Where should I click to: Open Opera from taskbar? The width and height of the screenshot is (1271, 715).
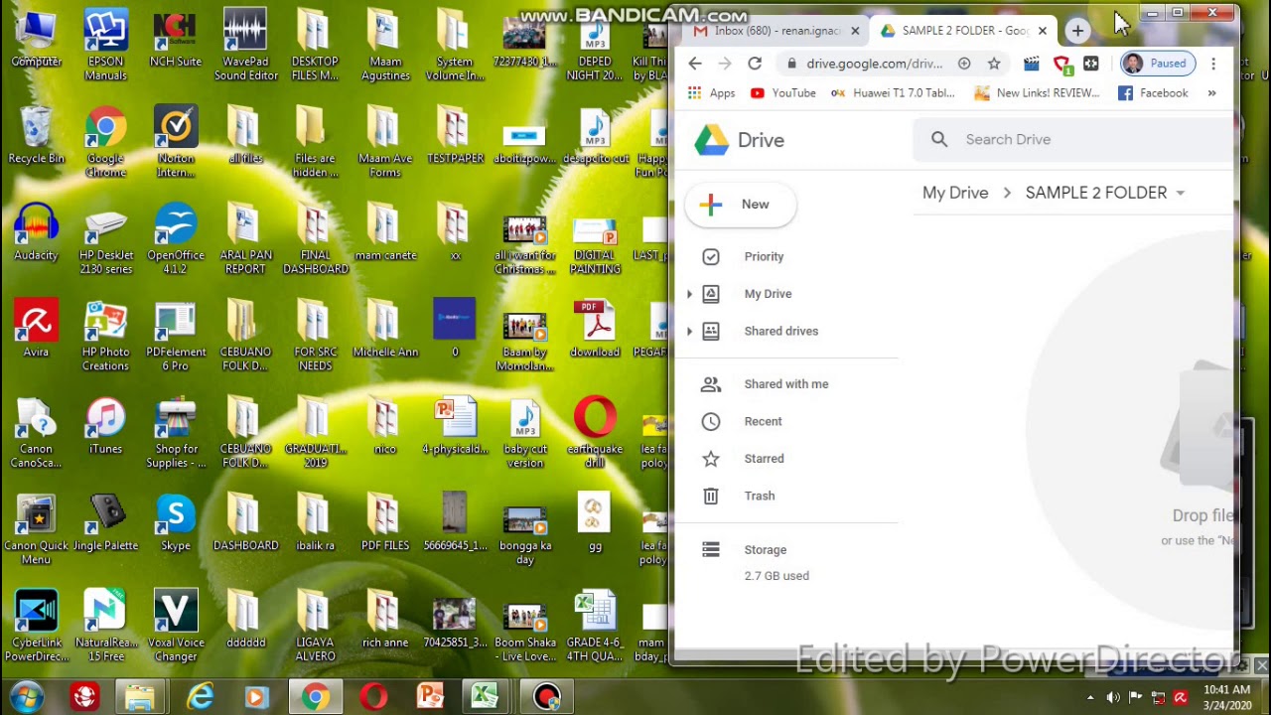373,698
